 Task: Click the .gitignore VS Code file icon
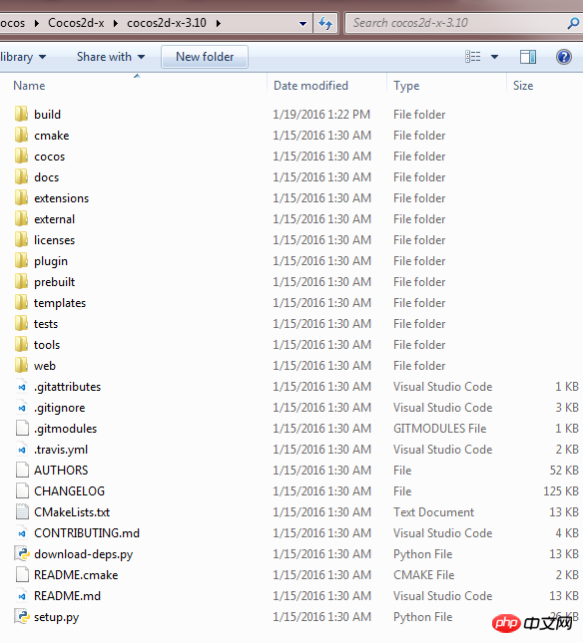click(22, 408)
